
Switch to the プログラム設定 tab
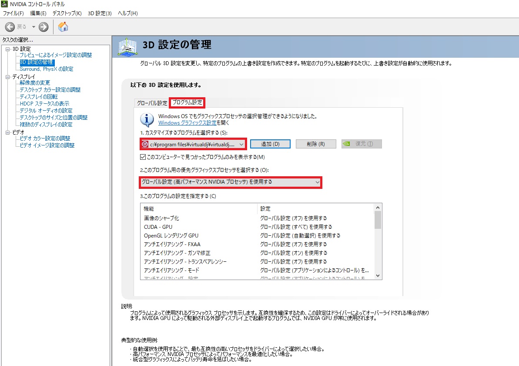click(187, 102)
